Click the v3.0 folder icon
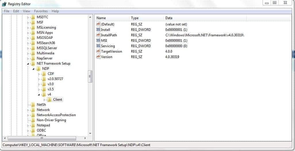This screenshot has width=295, height=151. pos(44,84)
